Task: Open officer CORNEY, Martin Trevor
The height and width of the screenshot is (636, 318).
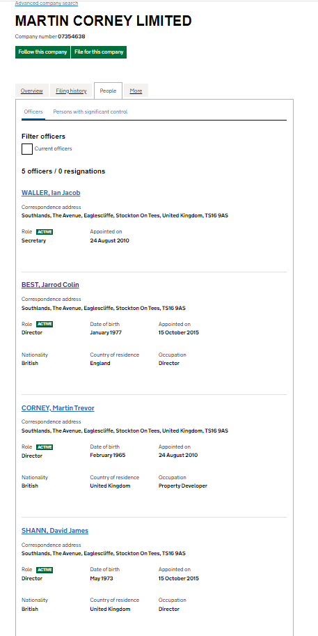Action: 58,408
